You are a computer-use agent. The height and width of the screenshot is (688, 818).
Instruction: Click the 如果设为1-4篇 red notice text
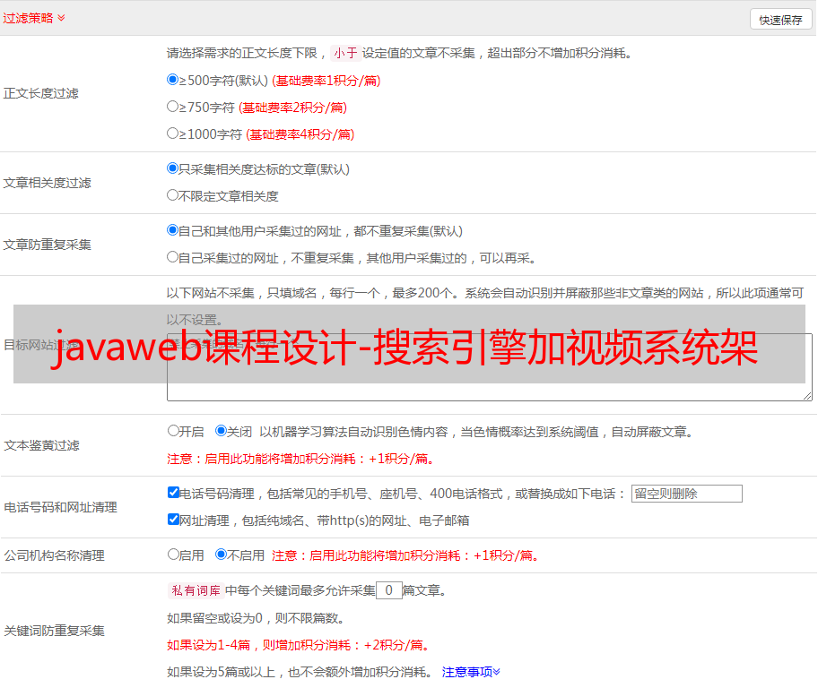tap(298, 645)
